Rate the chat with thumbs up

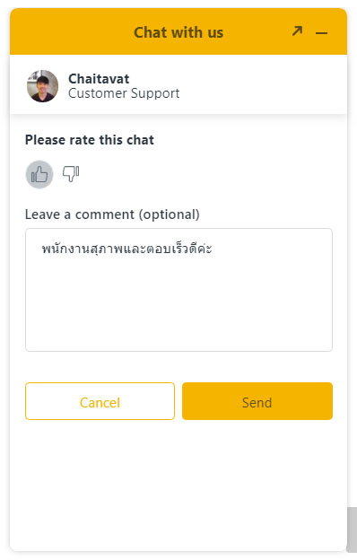[39, 174]
